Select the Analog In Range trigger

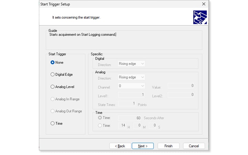[65, 99]
